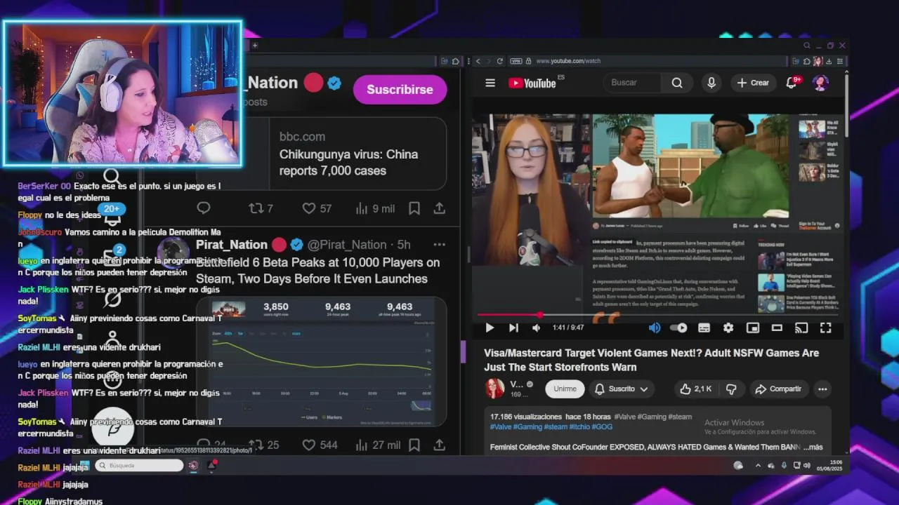View analytics of the 27 mil views post

(x=378, y=445)
